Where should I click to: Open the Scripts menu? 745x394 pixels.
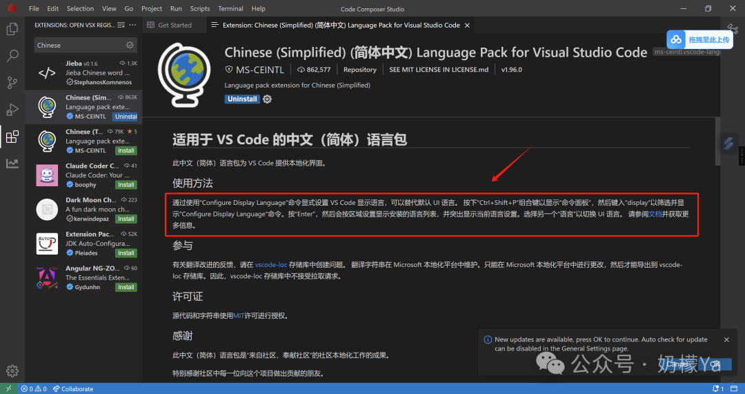pyautogui.click(x=200, y=8)
